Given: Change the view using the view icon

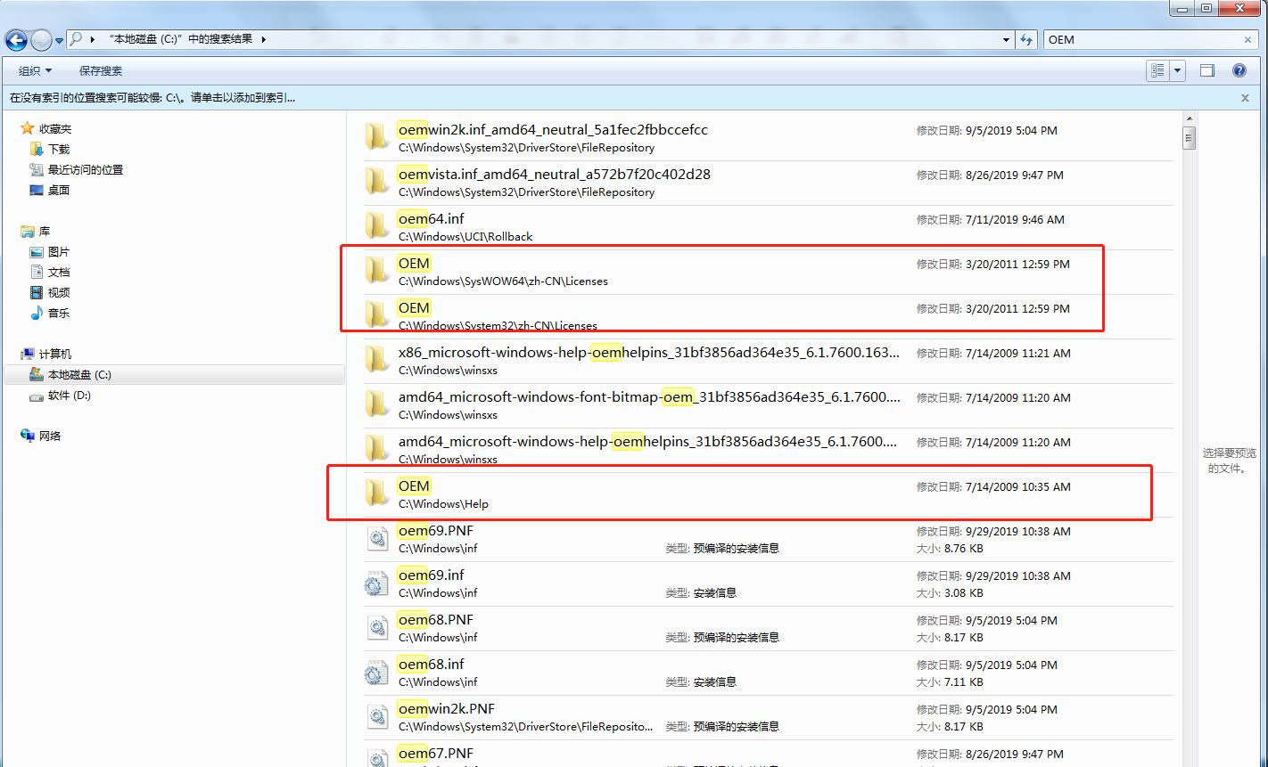Looking at the screenshot, I should (1157, 70).
